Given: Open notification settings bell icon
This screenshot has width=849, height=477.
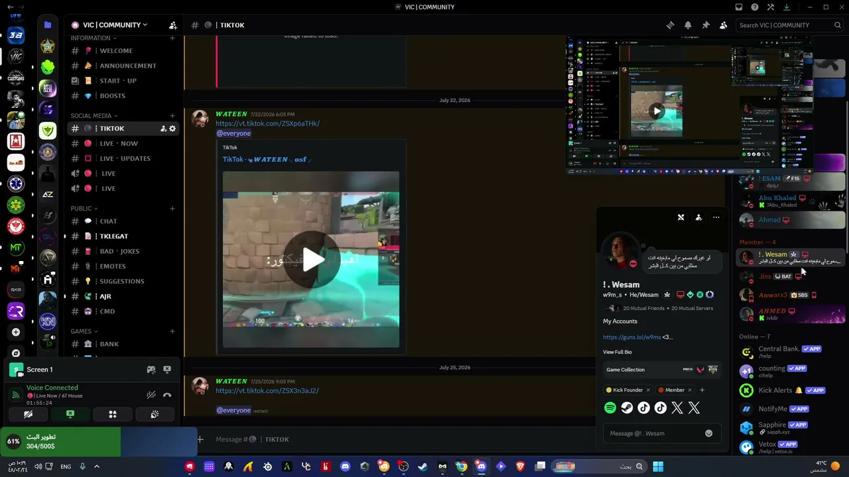Looking at the screenshot, I should [x=688, y=25].
